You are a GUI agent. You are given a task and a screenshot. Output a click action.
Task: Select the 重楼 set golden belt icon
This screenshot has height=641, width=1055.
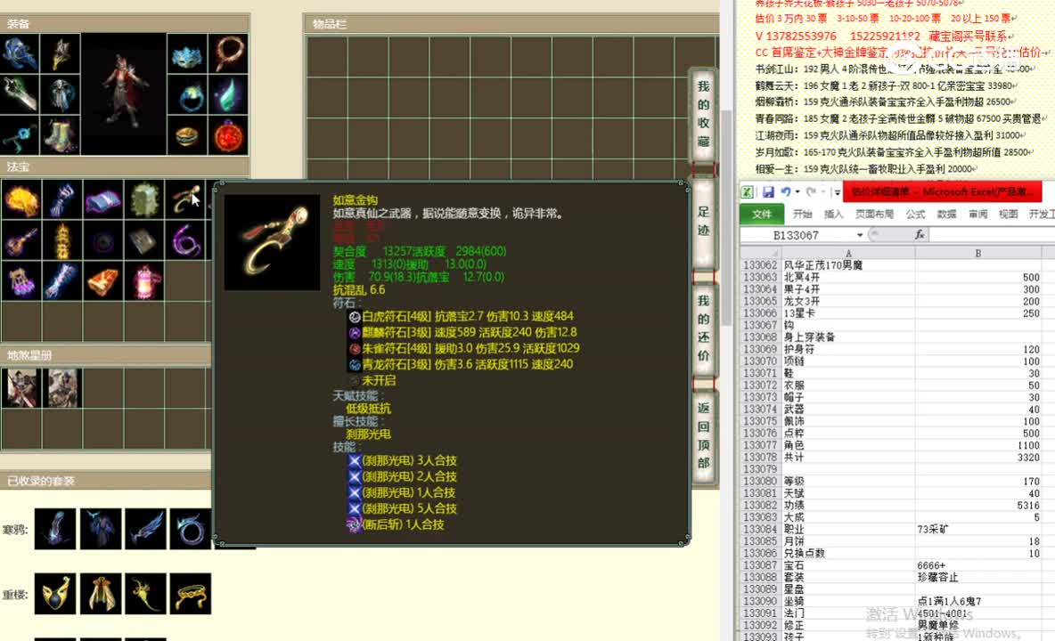191,593
